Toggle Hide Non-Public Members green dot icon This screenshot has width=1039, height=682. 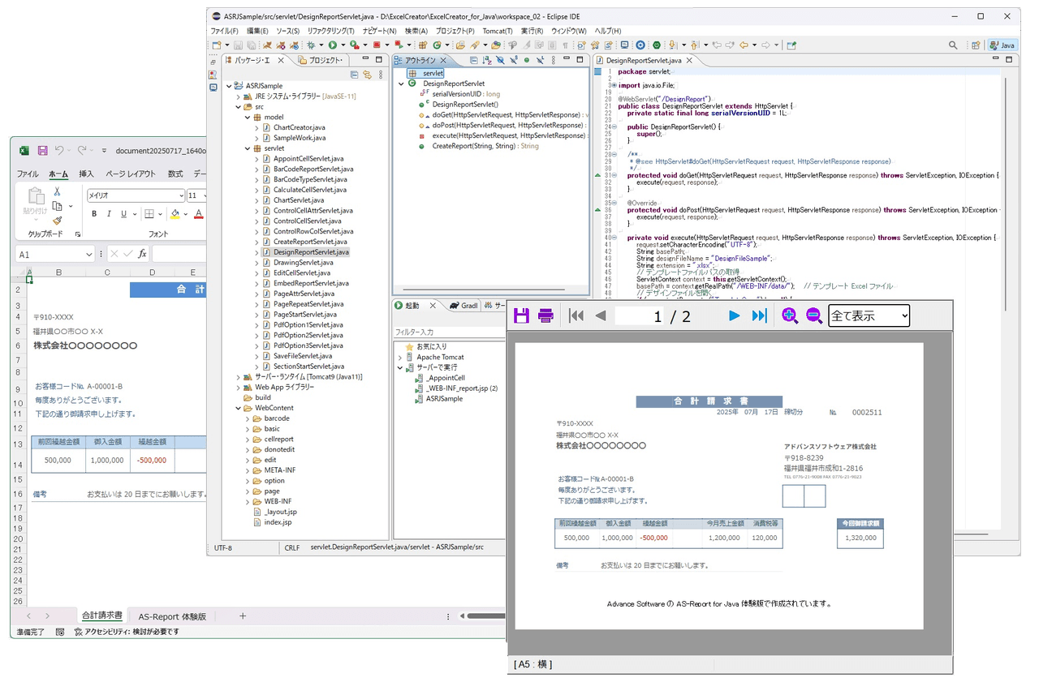coord(527,60)
